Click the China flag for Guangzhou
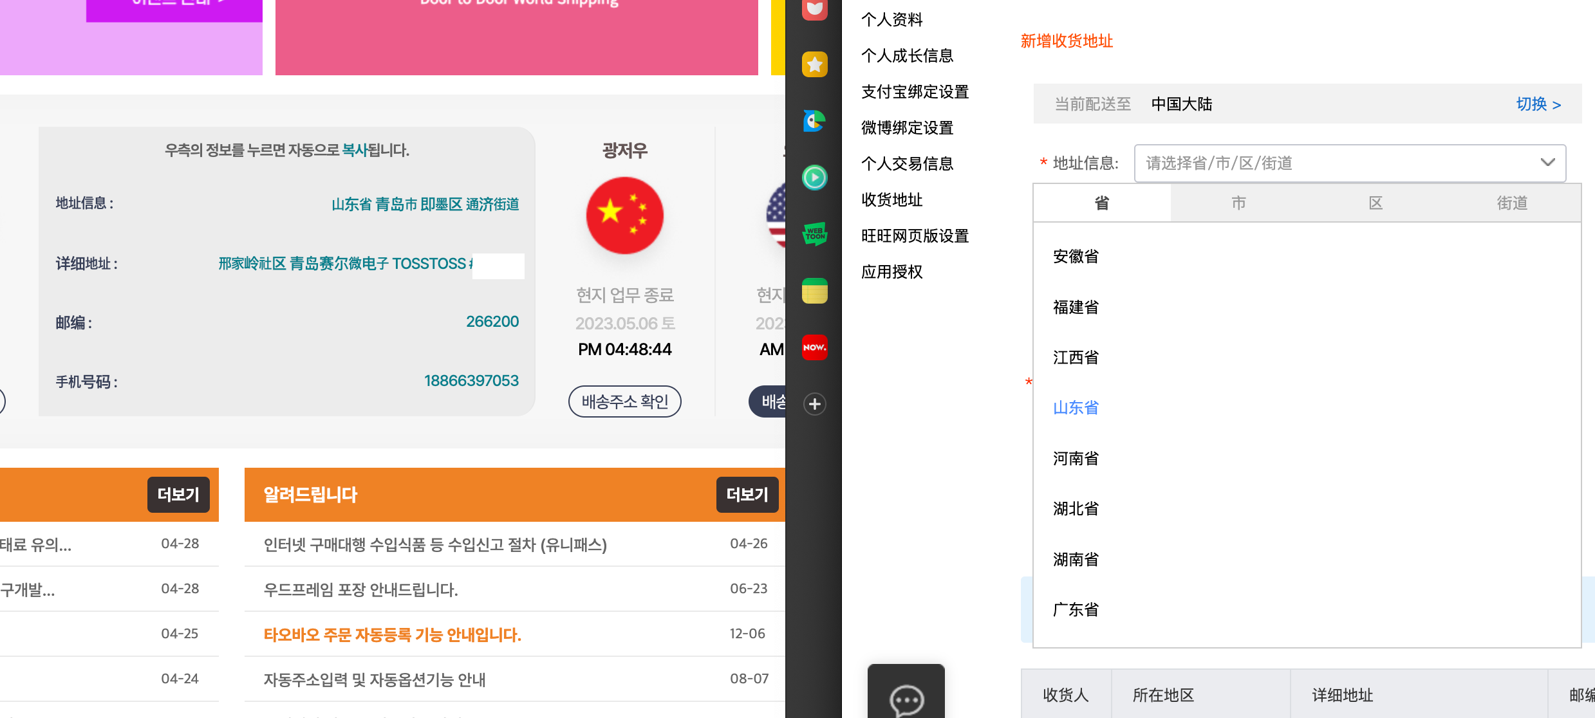 tap(624, 215)
